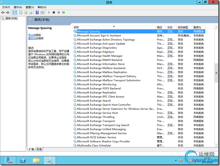Switch to the Standard (标准) tab
Screen dimensions: 220x166
pos(39,149)
